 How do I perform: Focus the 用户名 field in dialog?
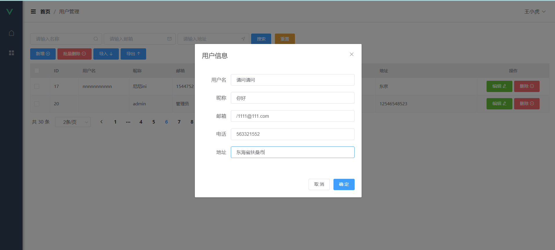[x=293, y=80]
